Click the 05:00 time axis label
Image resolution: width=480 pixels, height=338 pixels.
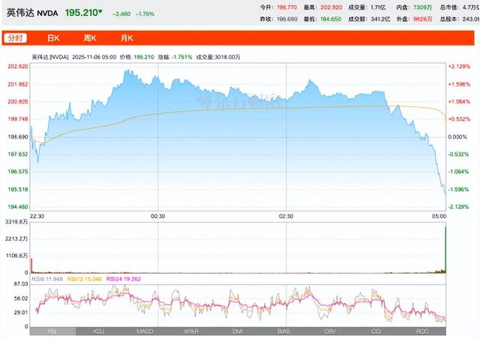tap(439, 217)
